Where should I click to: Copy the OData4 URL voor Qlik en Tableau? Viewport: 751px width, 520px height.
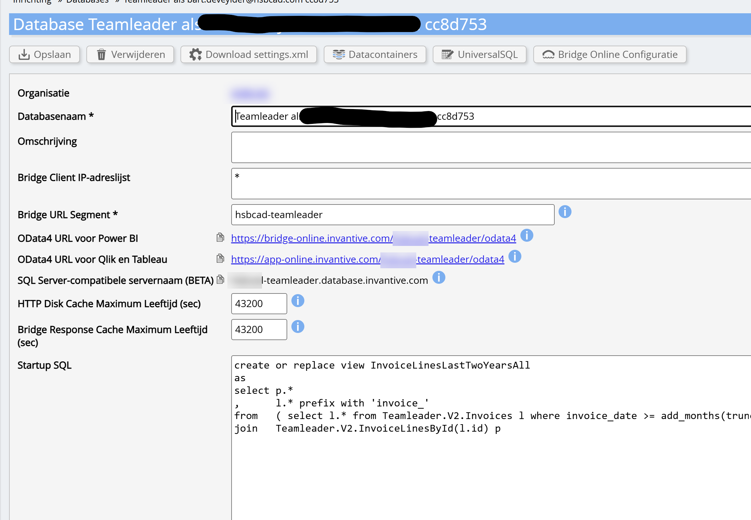click(220, 259)
